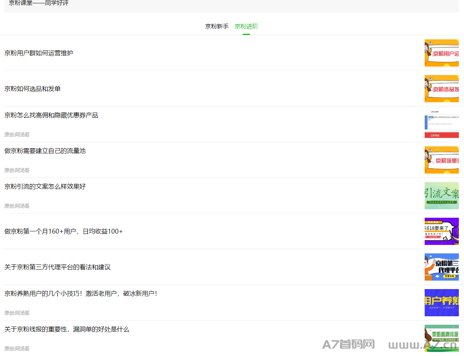Click 原创:阿汤哥 under 京粉养熟用户的几个小技巧
This screenshot has width=464, height=356.
click(17, 313)
